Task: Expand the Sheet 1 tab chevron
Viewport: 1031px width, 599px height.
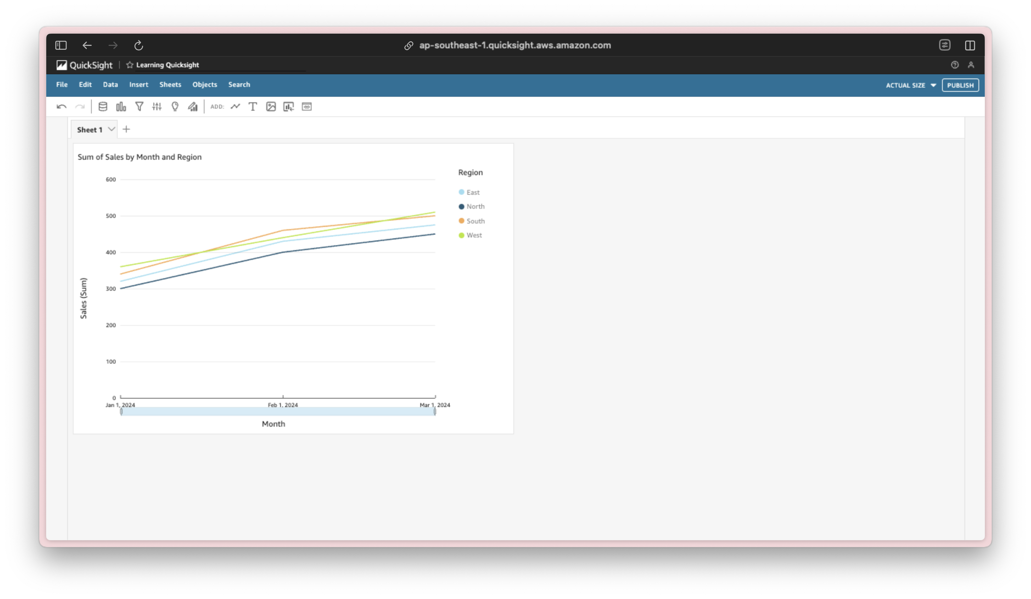Action: (111, 129)
